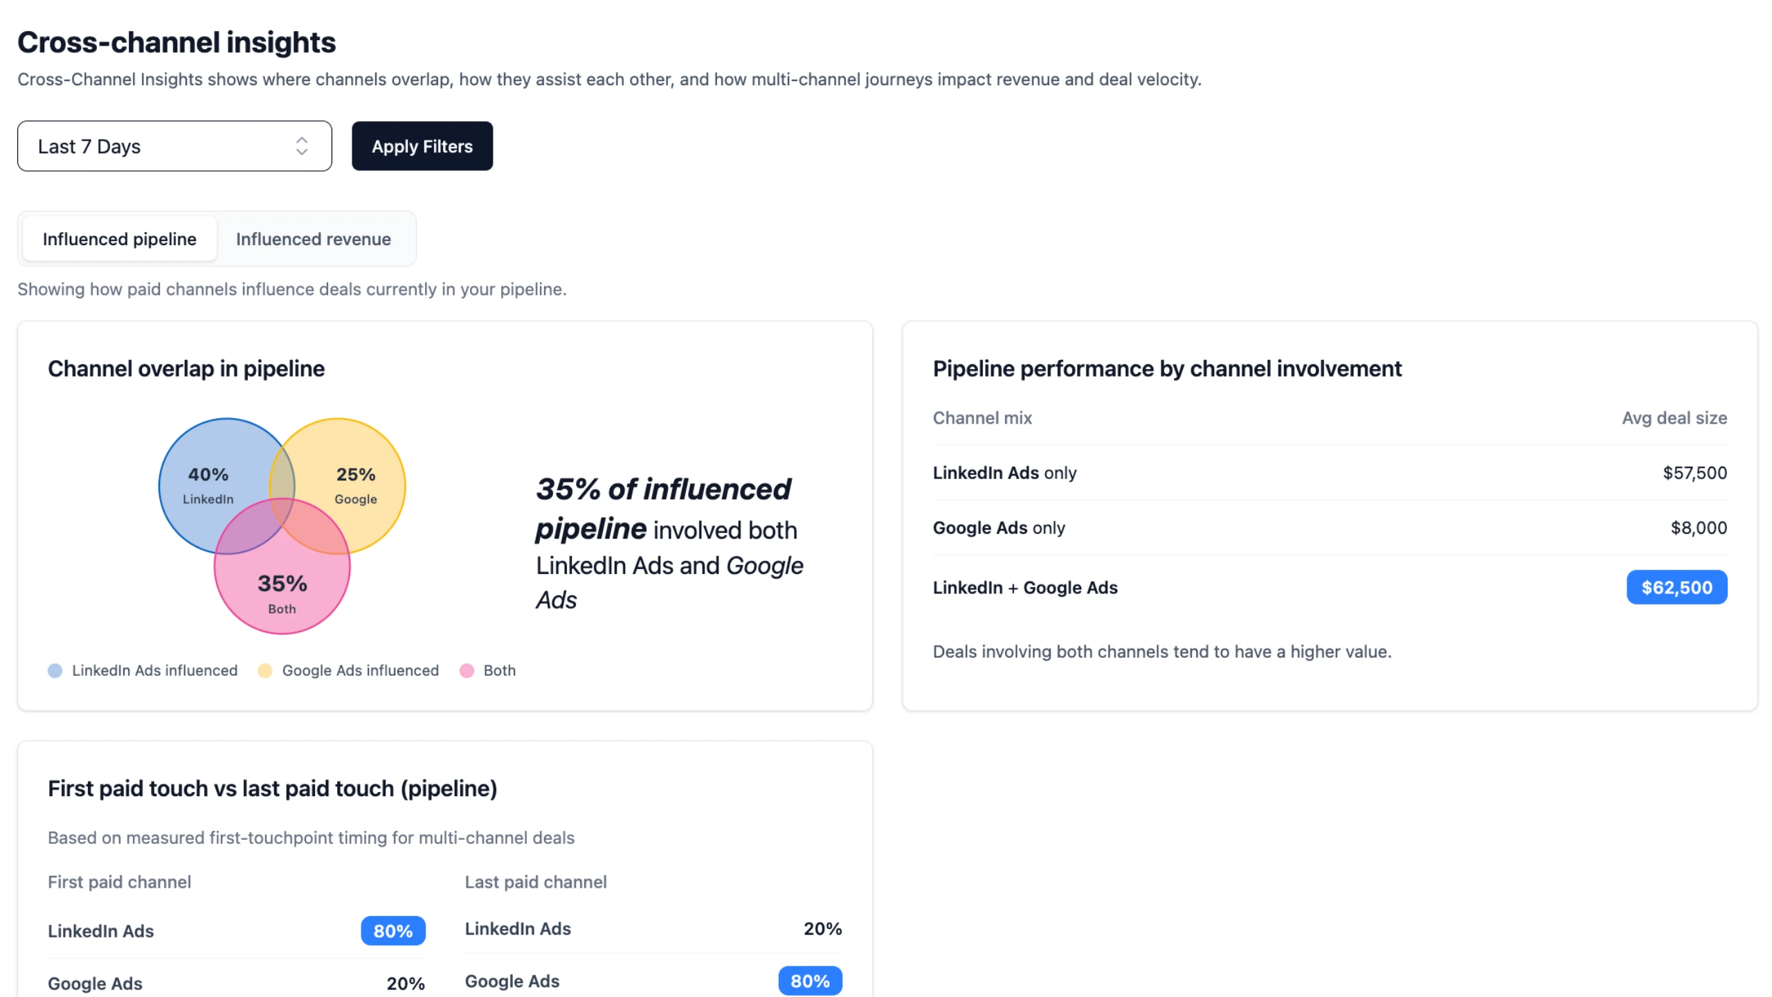Click the Cross-channel insights page heading
The height and width of the screenshot is (997, 1772).
177,42
